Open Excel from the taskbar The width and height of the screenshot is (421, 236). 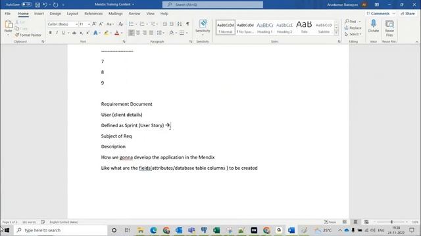(216, 230)
